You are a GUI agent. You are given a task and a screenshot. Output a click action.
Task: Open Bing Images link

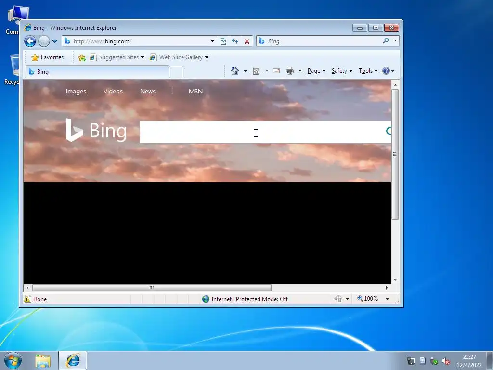click(x=76, y=91)
